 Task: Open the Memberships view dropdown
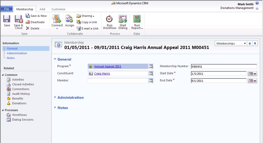click(x=231, y=43)
